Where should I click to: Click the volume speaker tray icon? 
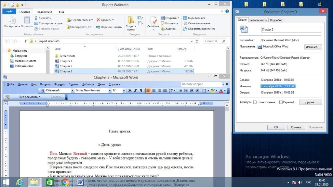[x=300, y=182]
